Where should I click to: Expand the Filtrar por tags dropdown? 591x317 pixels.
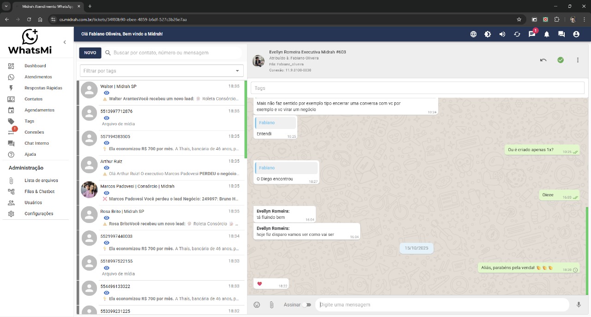(238, 71)
